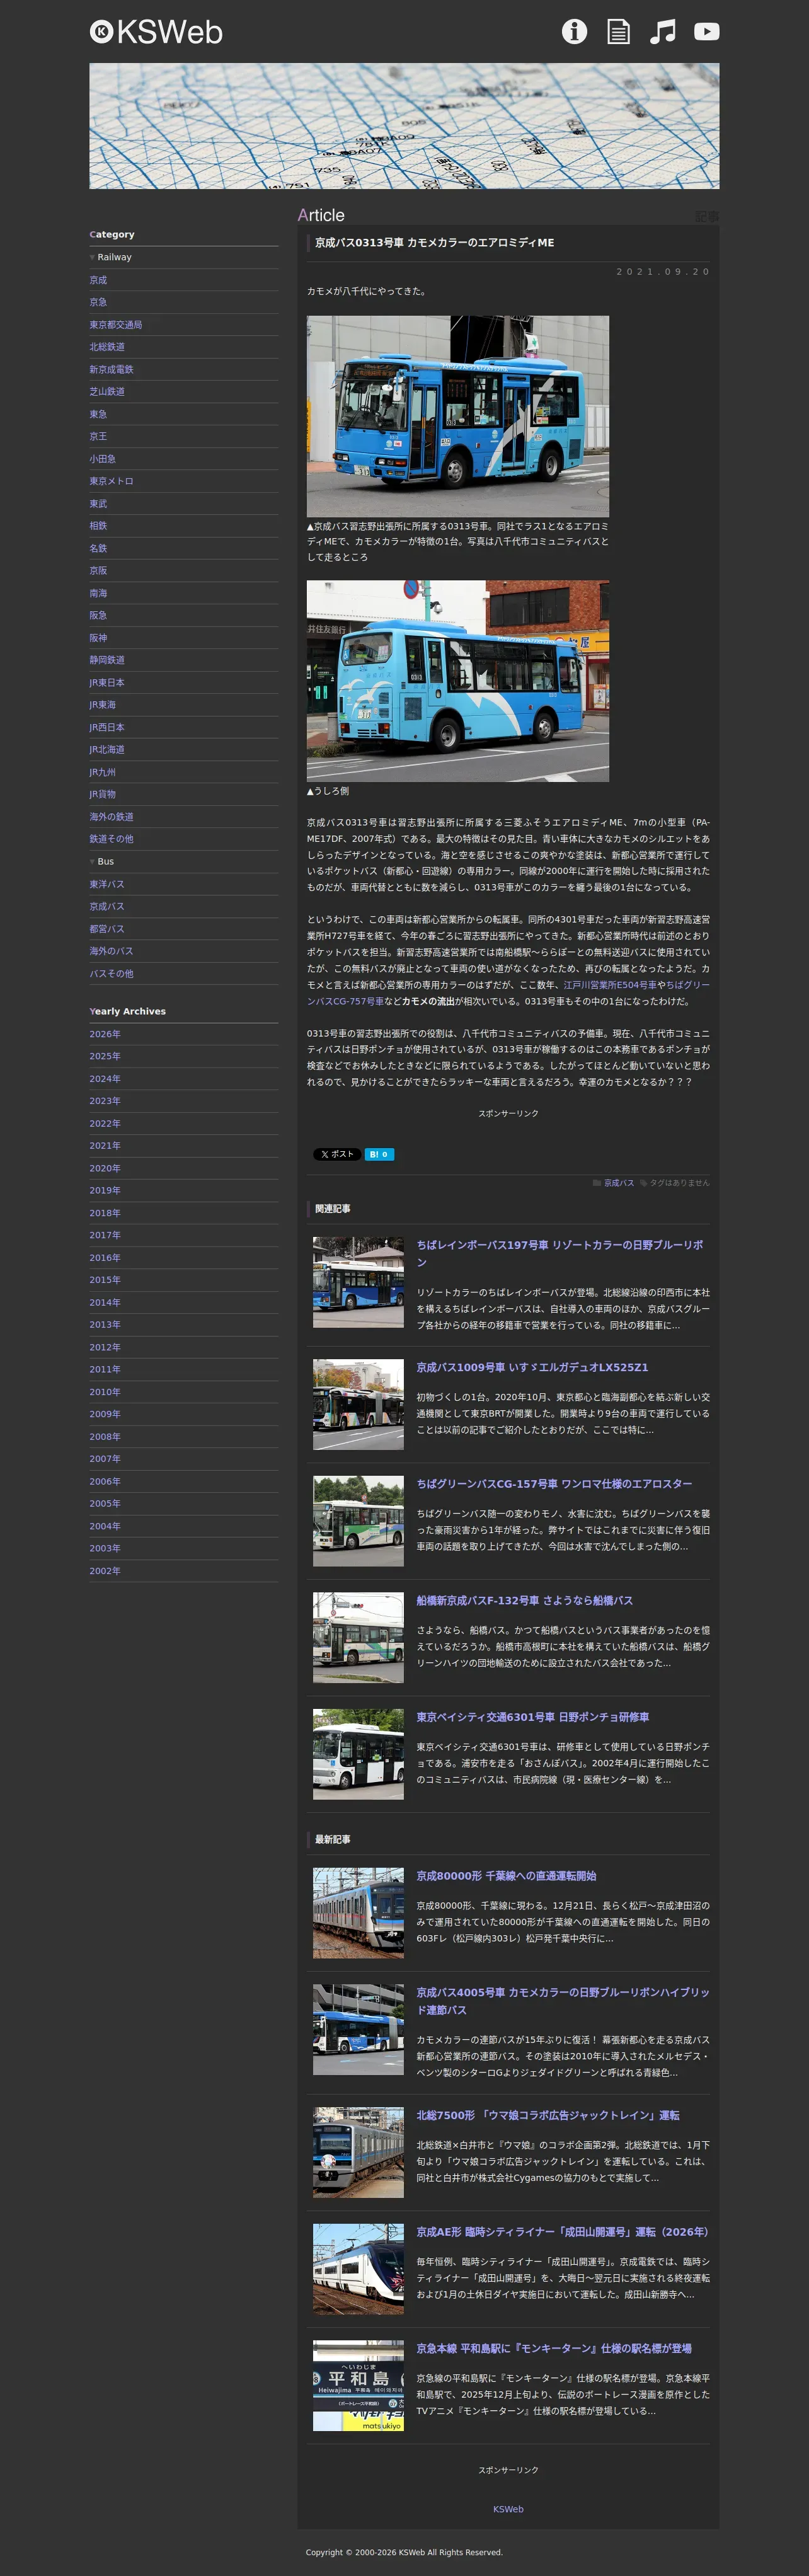Select the article title 京成バス0313号車 heading
The height and width of the screenshot is (2576, 809).
tap(434, 242)
